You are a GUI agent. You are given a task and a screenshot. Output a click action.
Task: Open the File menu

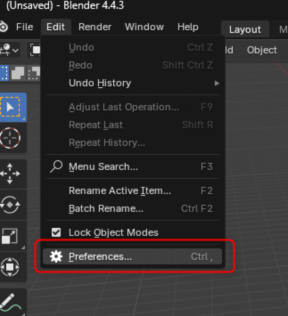tap(24, 27)
